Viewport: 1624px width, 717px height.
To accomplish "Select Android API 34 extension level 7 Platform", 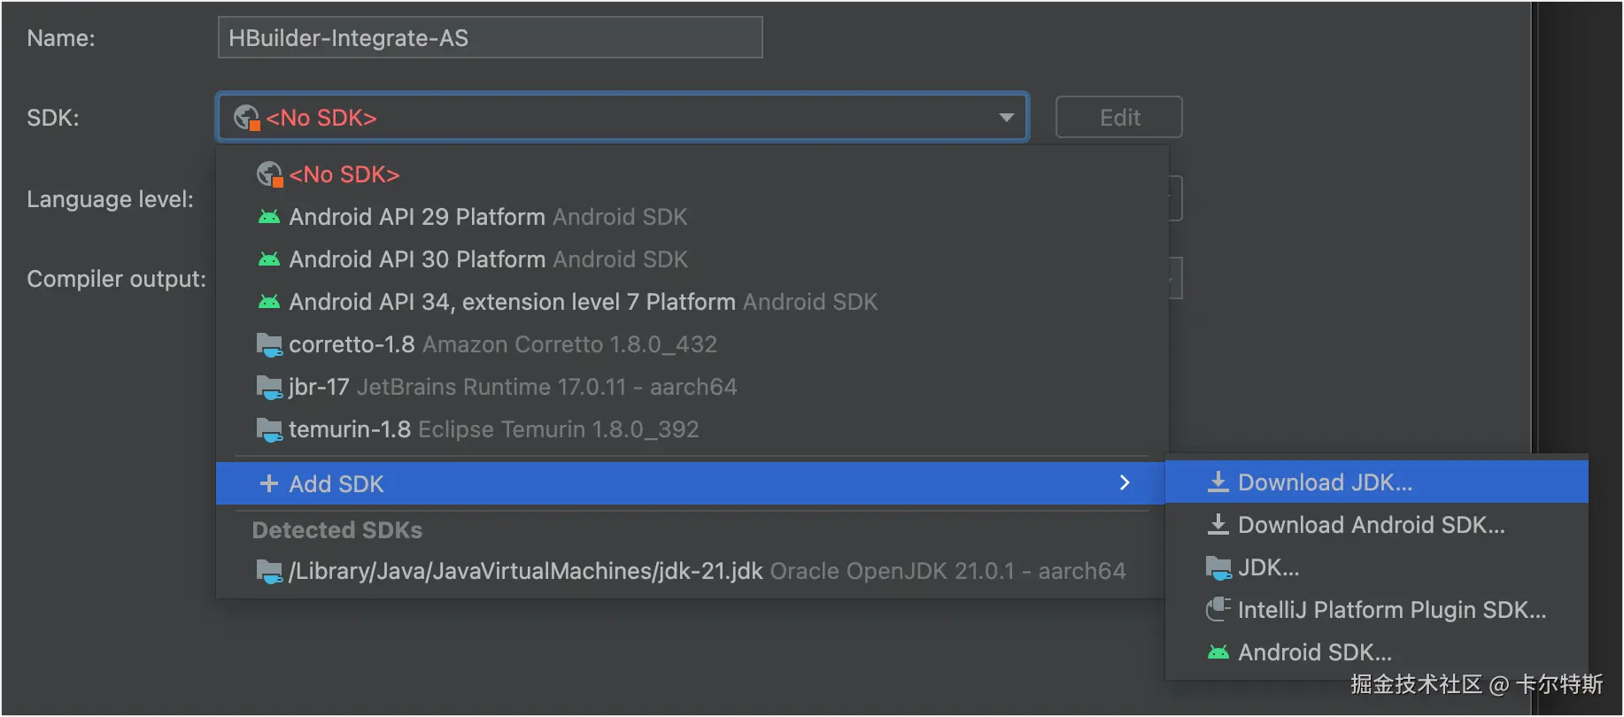I will tap(583, 302).
